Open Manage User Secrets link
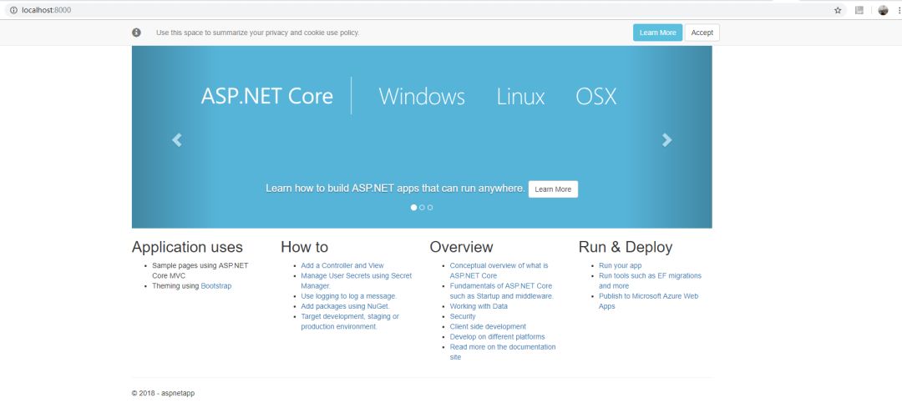The height and width of the screenshot is (418, 902). click(x=356, y=280)
